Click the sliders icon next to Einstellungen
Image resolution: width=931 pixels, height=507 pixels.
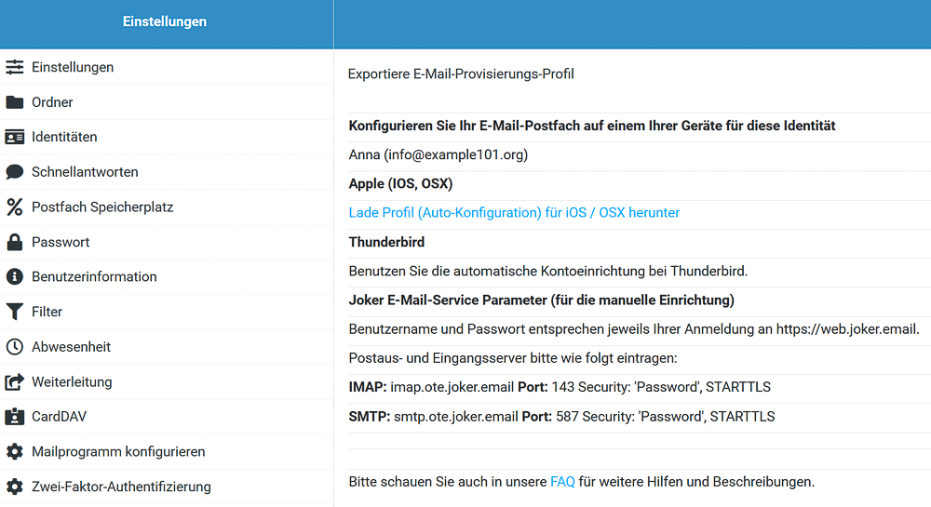click(14, 67)
